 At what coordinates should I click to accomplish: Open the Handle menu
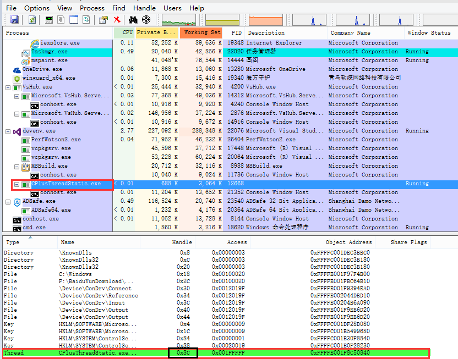tap(144, 8)
